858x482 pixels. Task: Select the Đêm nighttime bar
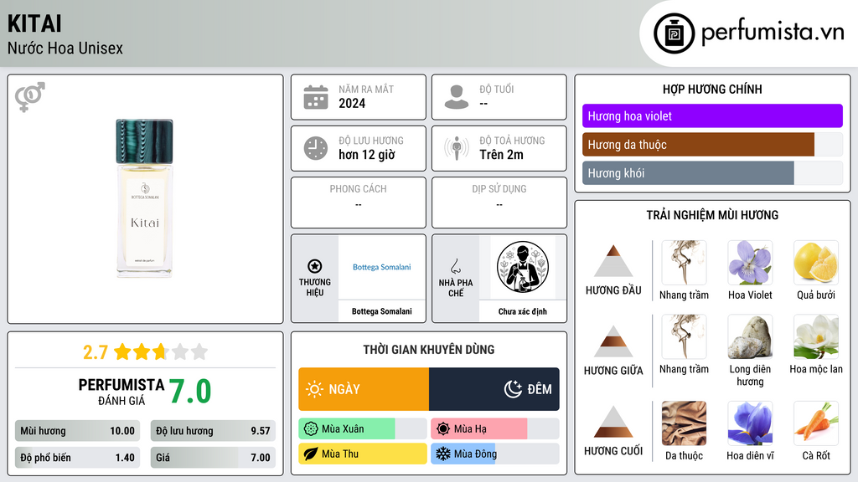(494, 389)
